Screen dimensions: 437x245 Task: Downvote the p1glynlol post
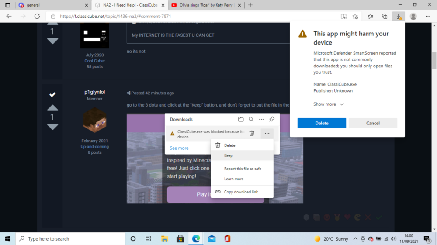coord(52,127)
